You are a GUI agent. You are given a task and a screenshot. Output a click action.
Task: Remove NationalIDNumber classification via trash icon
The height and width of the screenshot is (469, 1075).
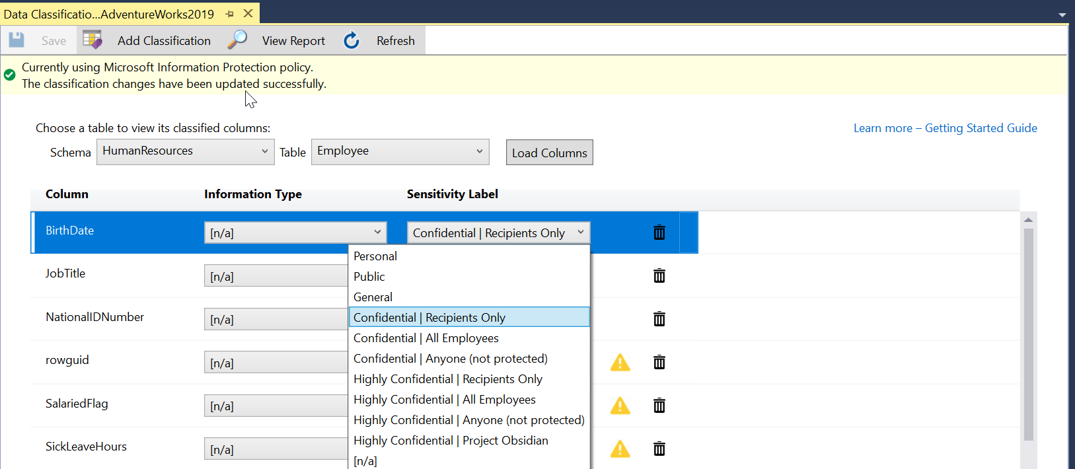pyautogui.click(x=659, y=319)
